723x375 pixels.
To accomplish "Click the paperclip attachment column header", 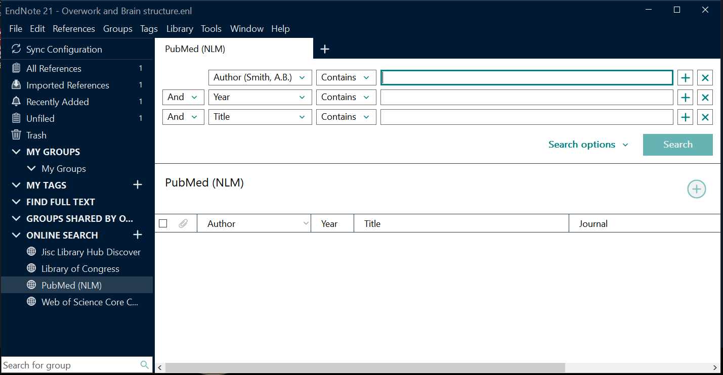I will pyautogui.click(x=183, y=223).
